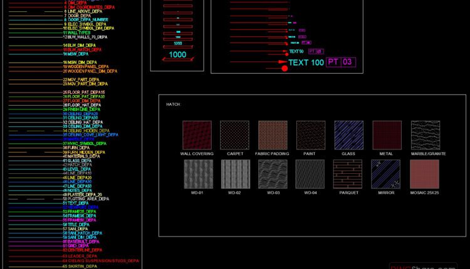Select the large red leader dot
Screen dimensions: 470x269
pos(285,69)
